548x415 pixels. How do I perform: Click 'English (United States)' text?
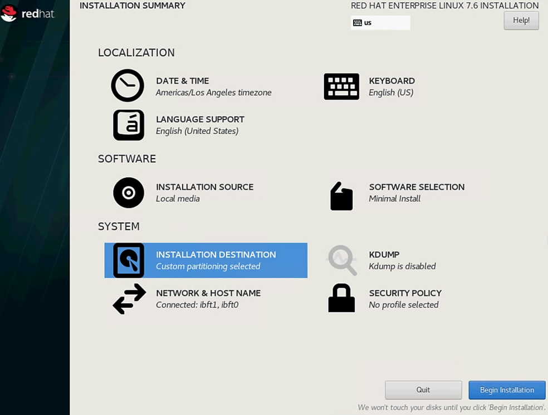pyautogui.click(x=197, y=131)
